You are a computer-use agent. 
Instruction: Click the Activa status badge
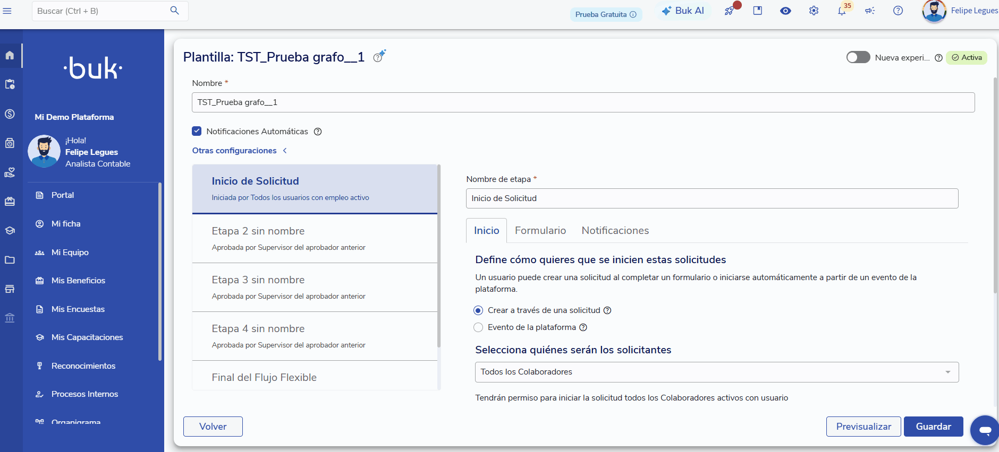967,57
